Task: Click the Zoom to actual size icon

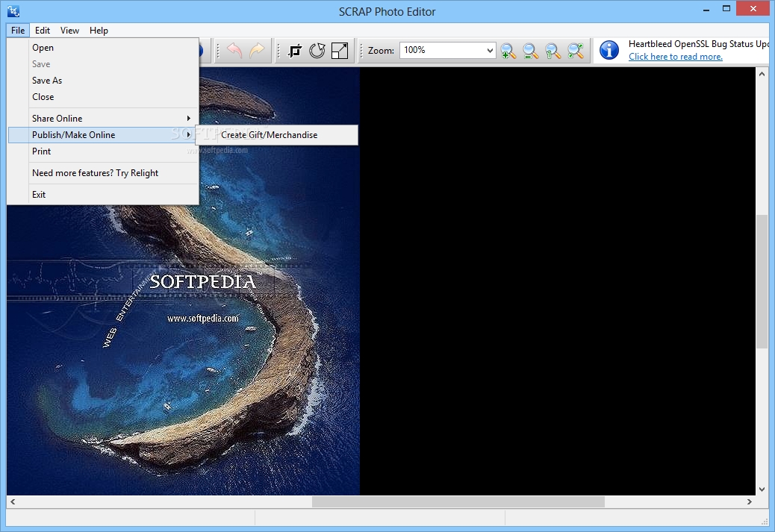Action: point(553,51)
